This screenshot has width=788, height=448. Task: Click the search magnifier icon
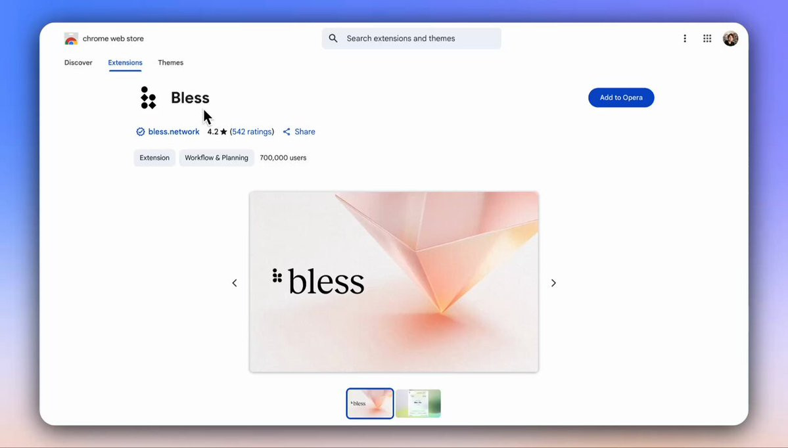pos(333,38)
